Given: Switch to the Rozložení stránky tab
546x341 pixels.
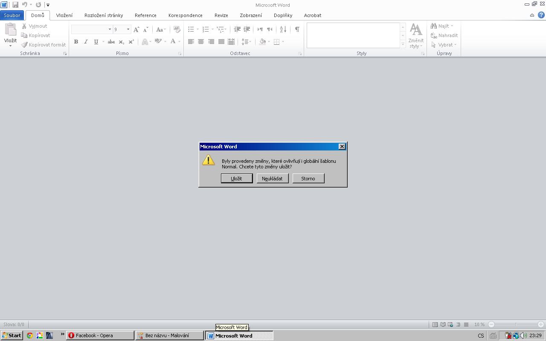Looking at the screenshot, I should pos(104,15).
